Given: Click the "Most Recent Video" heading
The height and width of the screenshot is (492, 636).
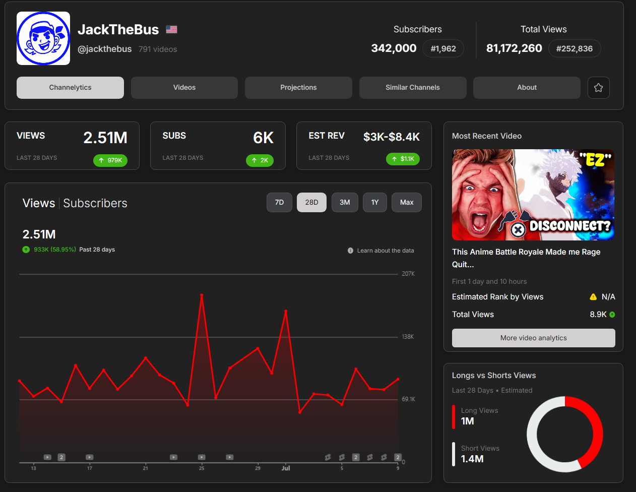Looking at the screenshot, I should (487, 136).
